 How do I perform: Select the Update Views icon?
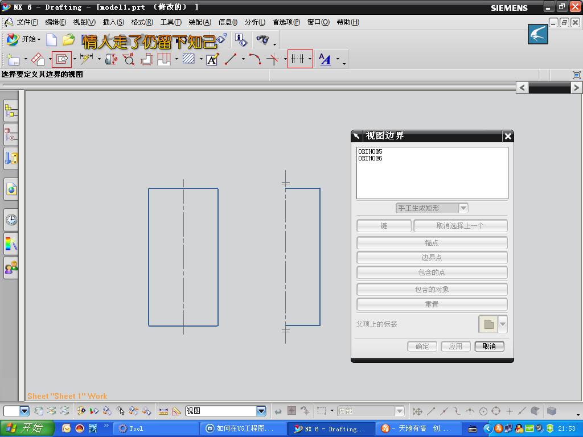tap(38, 59)
